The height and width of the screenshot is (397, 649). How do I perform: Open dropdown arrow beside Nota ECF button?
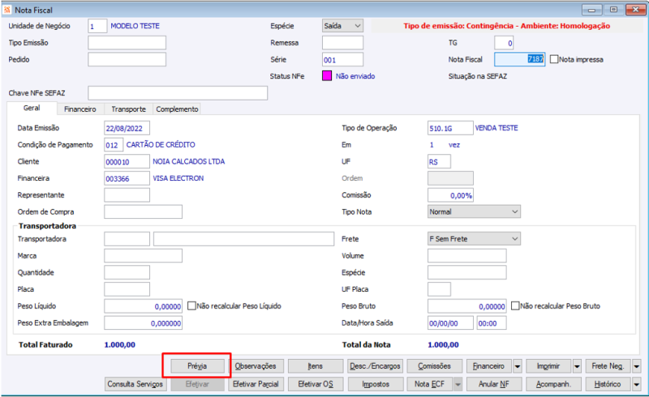458,384
